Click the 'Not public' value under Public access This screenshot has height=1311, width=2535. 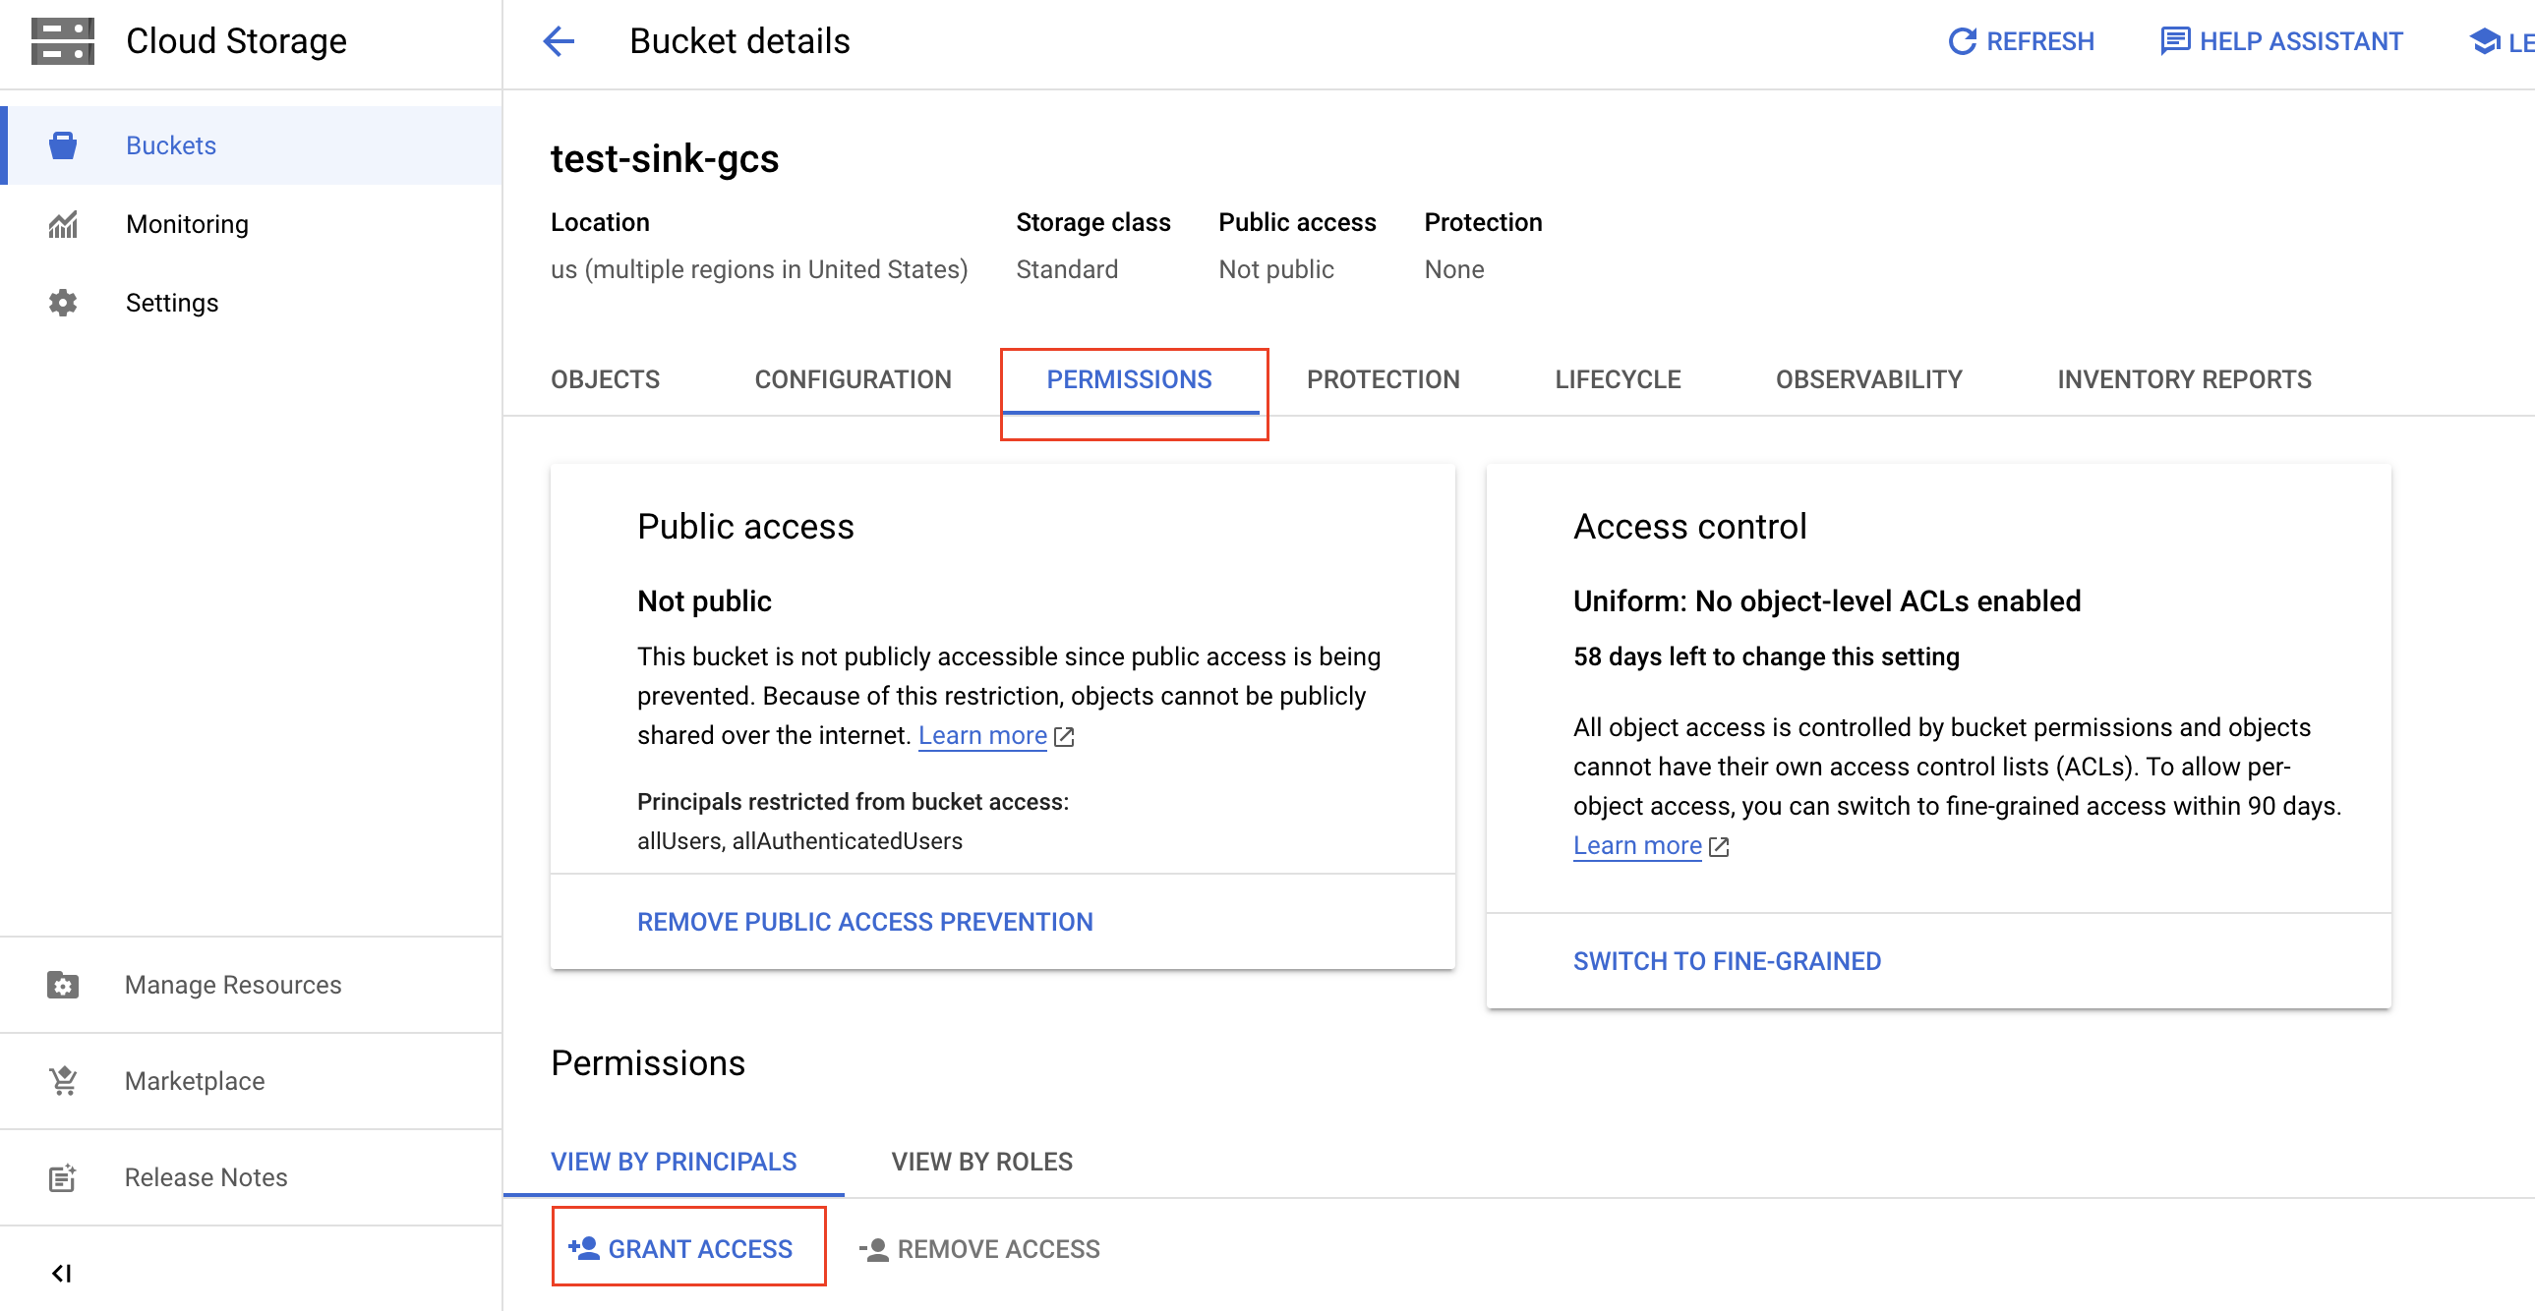click(1276, 269)
